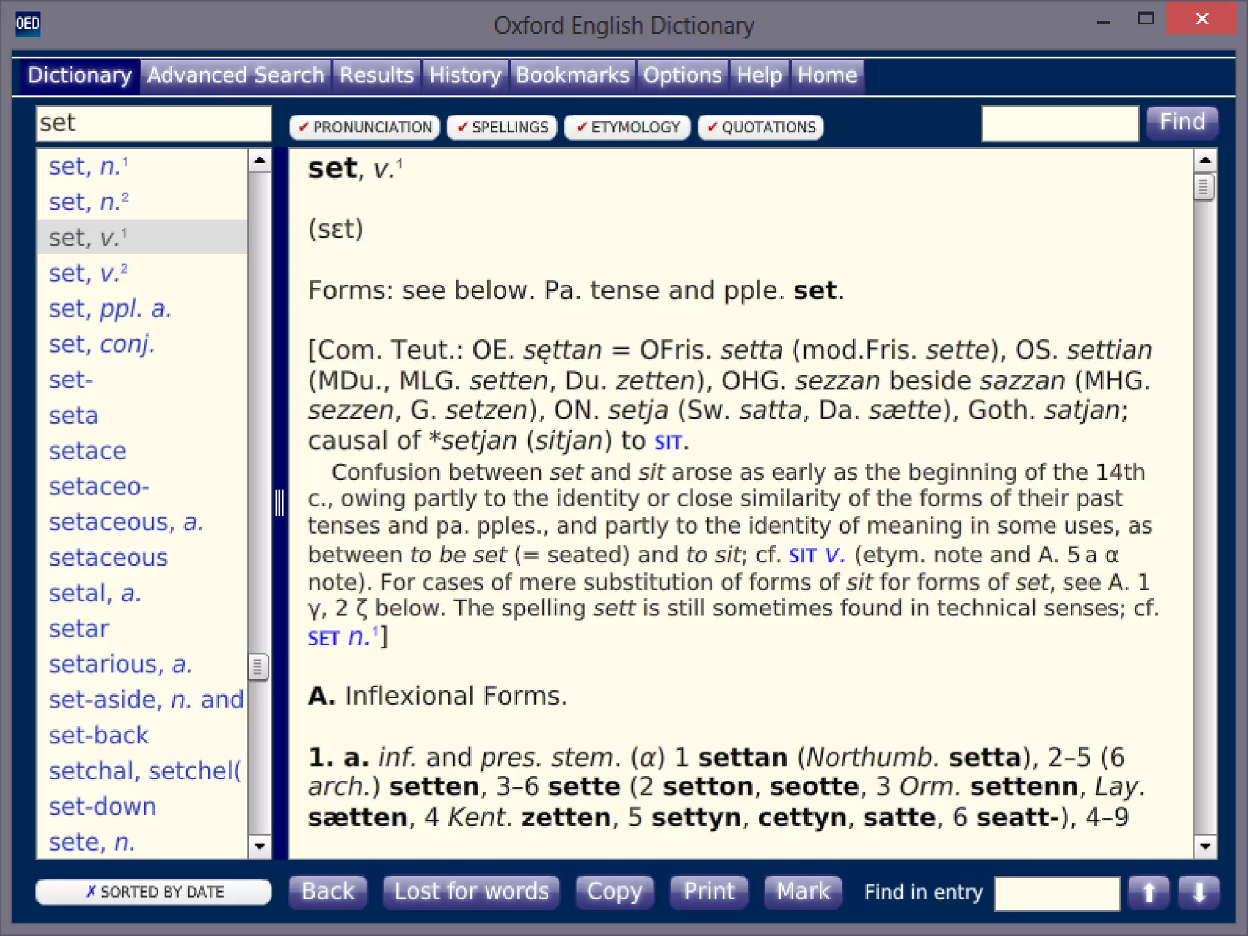Switch to the Bookmarks tab
Screen dimensions: 1248x936
coord(572,76)
